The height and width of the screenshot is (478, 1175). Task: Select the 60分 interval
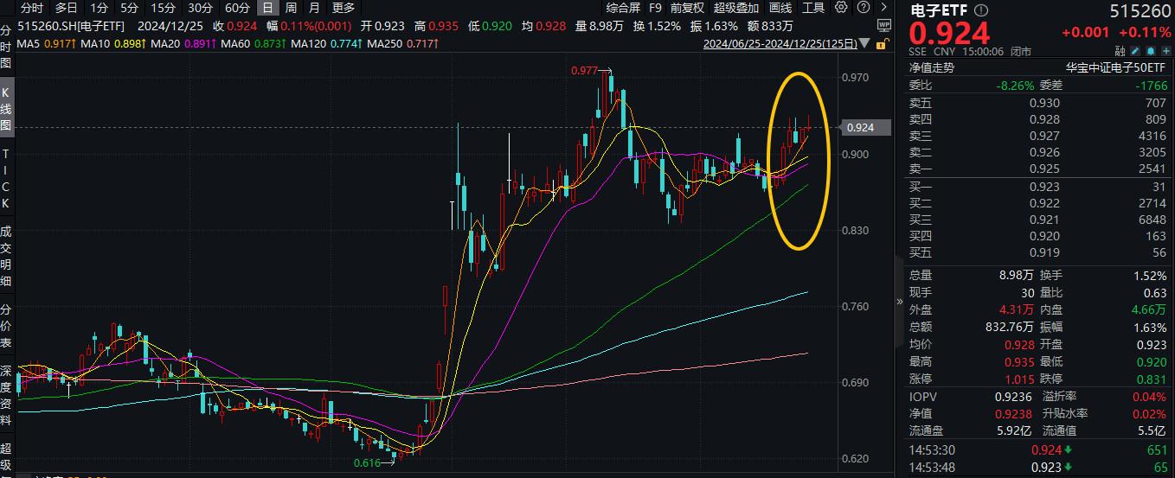(x=237, y=8)
